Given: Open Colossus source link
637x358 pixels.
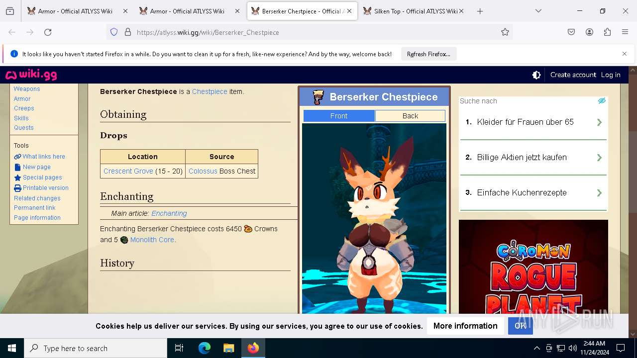Looking at the screenshot, I should point(203,171).
